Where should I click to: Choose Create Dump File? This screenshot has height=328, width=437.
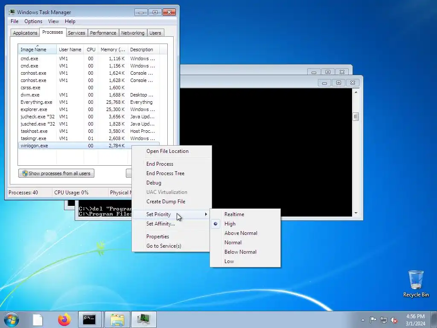pyautogui.click(x=171, y=202)
